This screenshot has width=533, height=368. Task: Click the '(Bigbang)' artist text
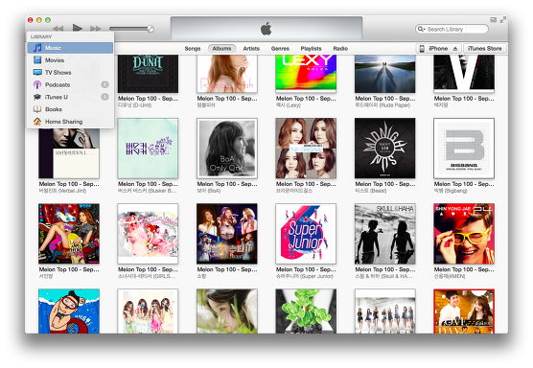(455, 191)
